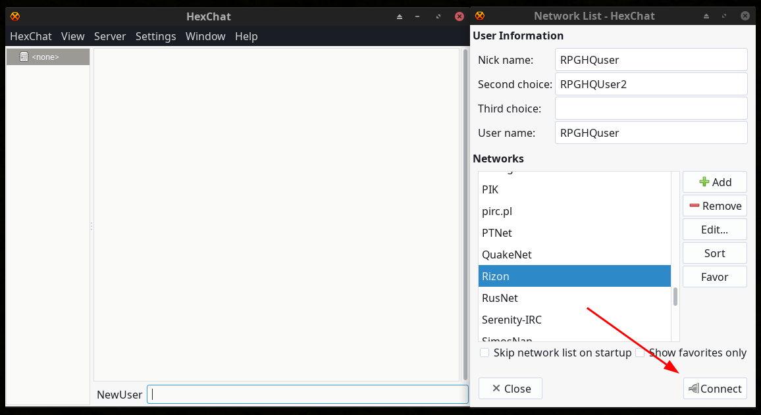Viewport: 761px width, 415px height.
Task: Click the green plus icon on the Add button
Action: coord(704,182)
